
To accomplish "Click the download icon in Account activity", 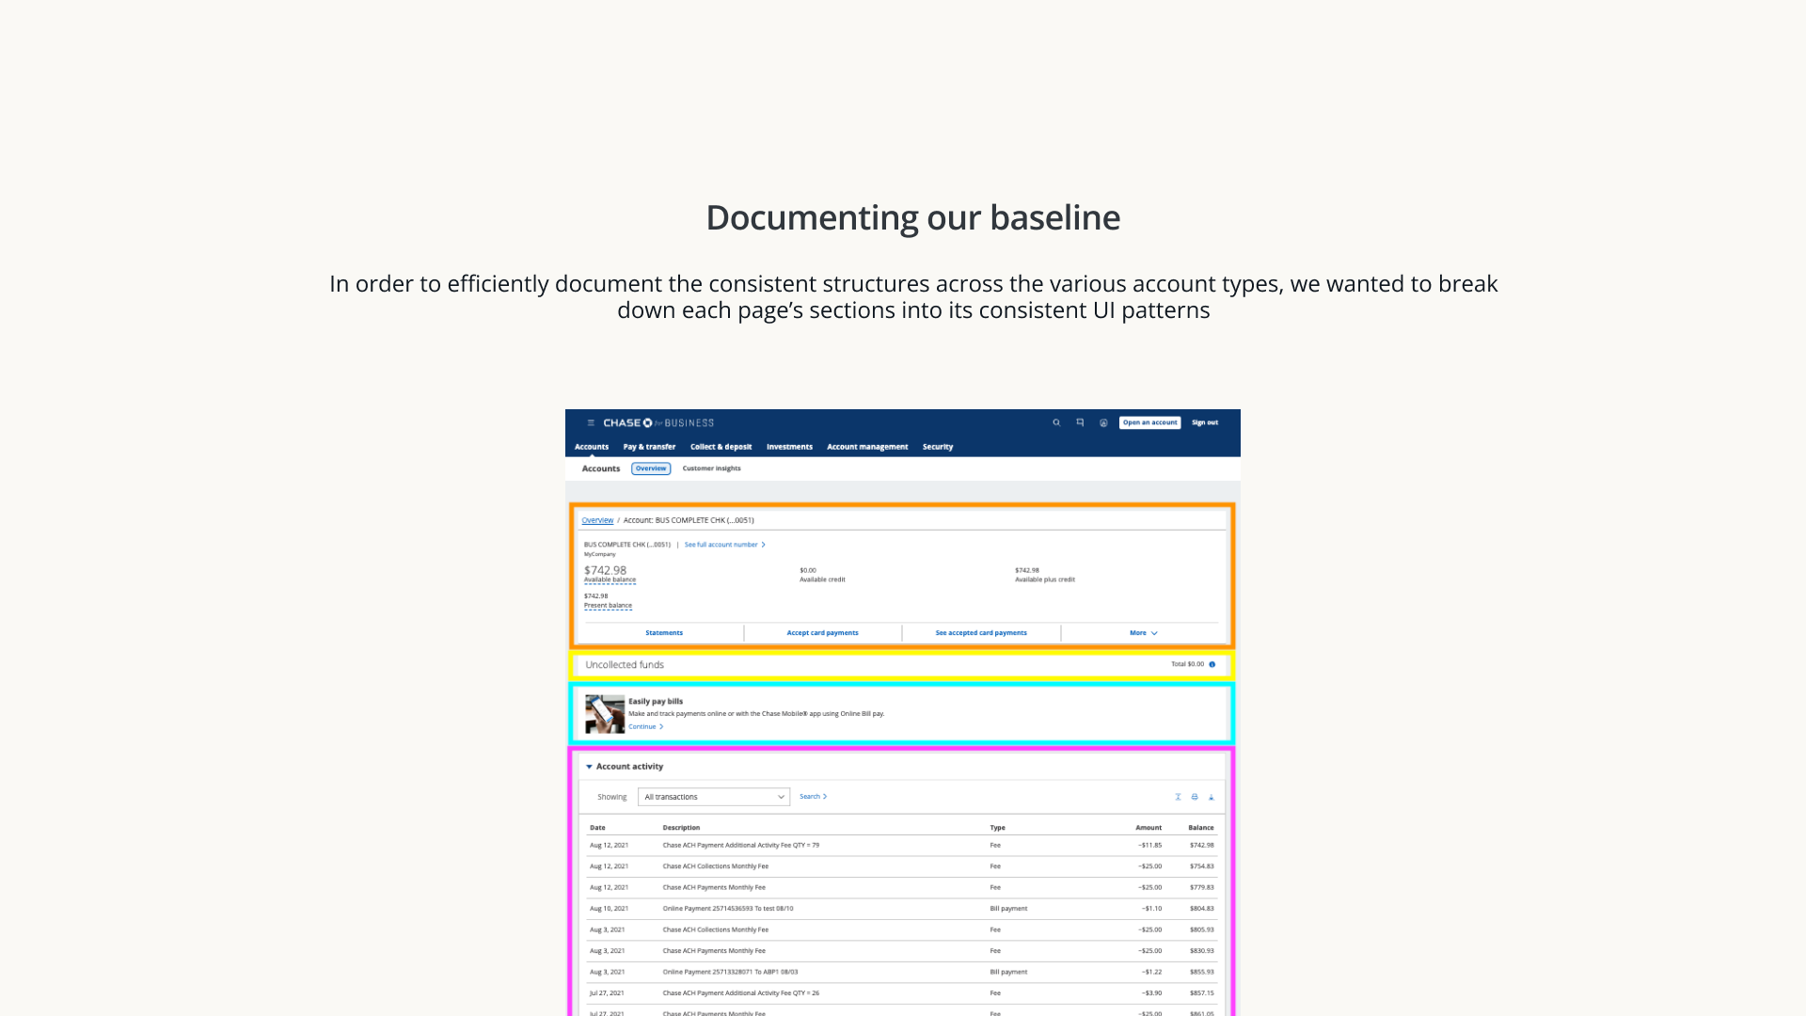I will click(1211, 798).
